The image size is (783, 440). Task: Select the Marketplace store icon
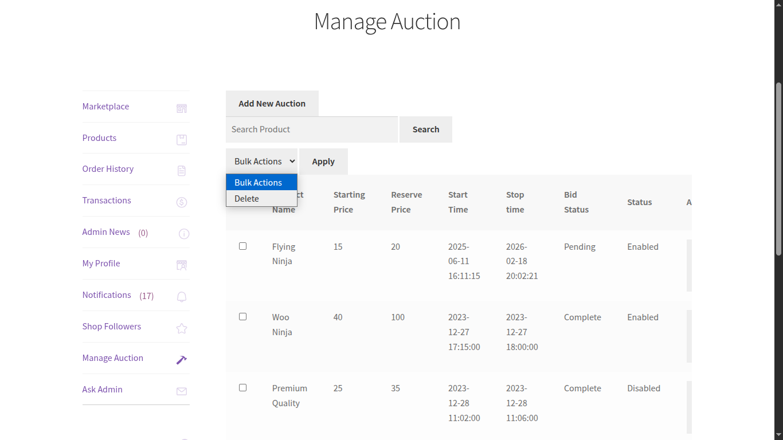click(x=181, y=108)
